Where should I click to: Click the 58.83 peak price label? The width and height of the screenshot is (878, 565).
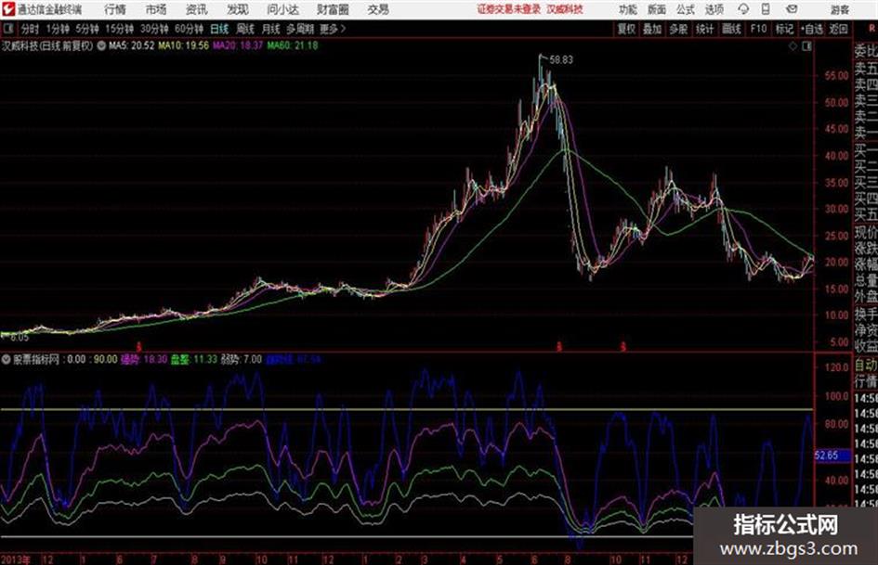(561, 59)
